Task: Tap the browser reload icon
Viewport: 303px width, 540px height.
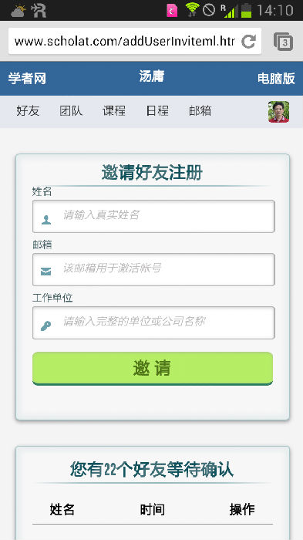Action: (248, 42)
